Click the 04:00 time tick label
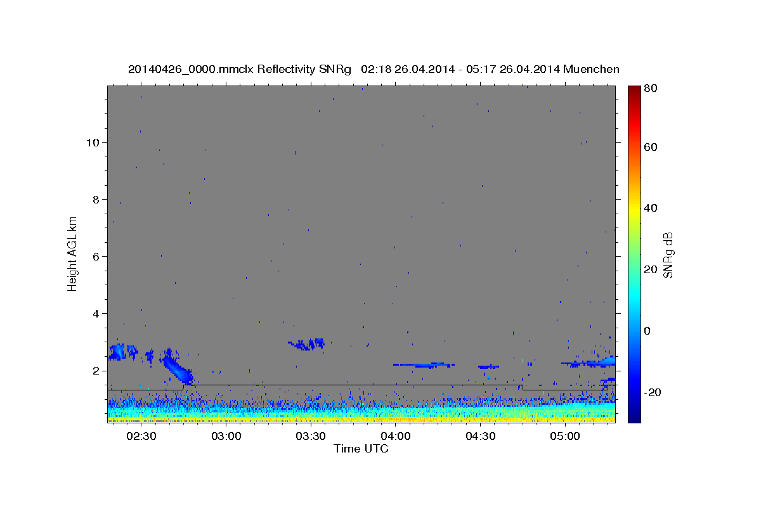 click(396, 437)
